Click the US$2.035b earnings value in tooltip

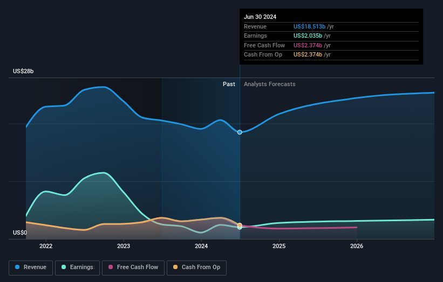308,36
